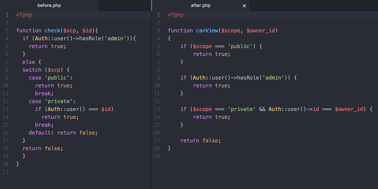Click the 'private' string in after.php line 13

242,109
